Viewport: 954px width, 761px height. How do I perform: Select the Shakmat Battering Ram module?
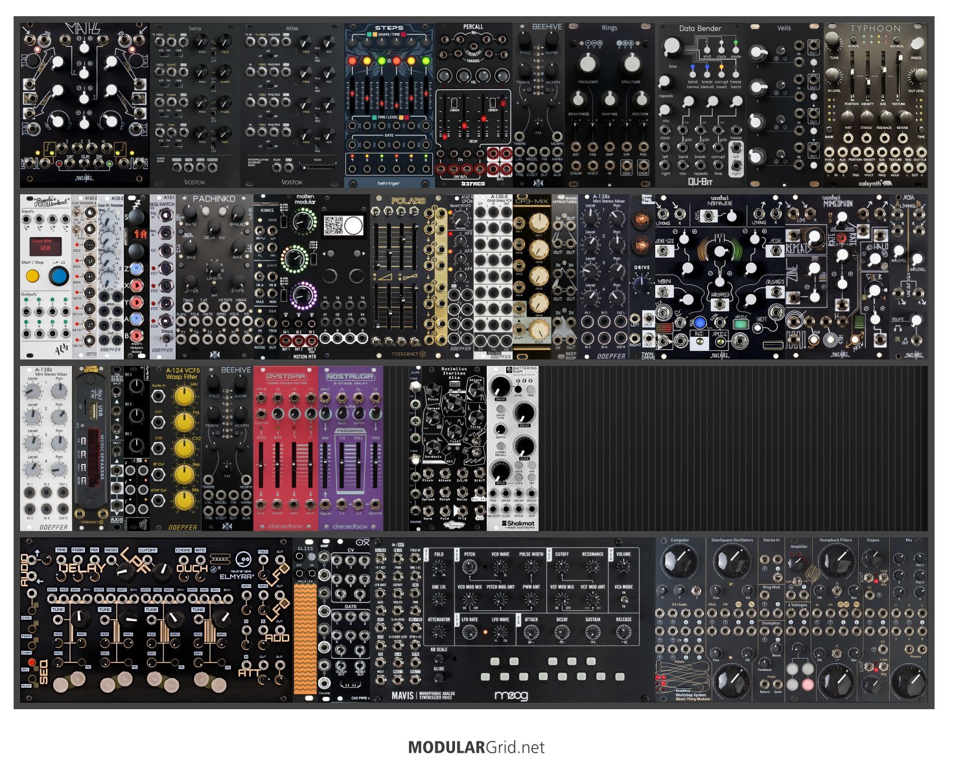click(x=513, y=448)
